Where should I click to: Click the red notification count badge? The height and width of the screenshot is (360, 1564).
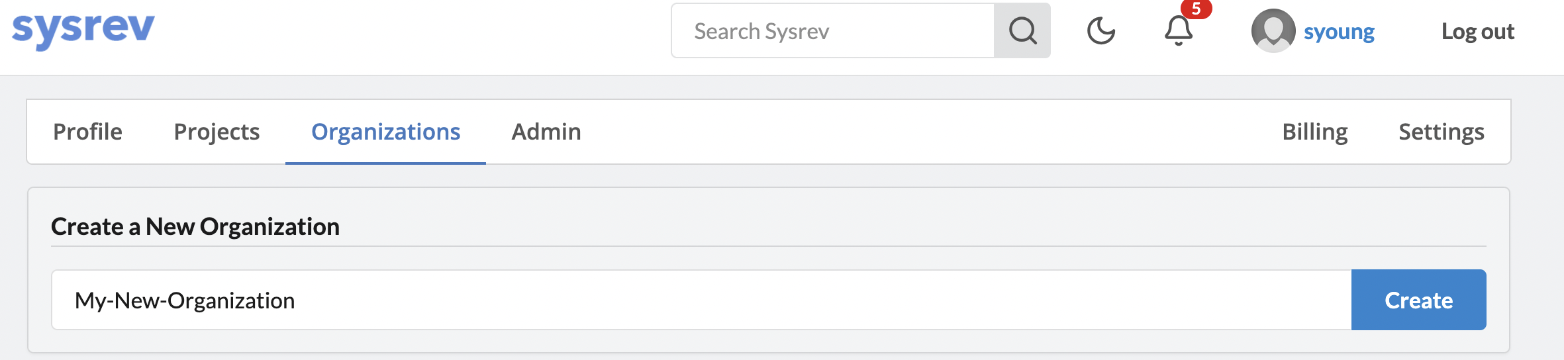pyautogui.click(x=1196, y=9)
